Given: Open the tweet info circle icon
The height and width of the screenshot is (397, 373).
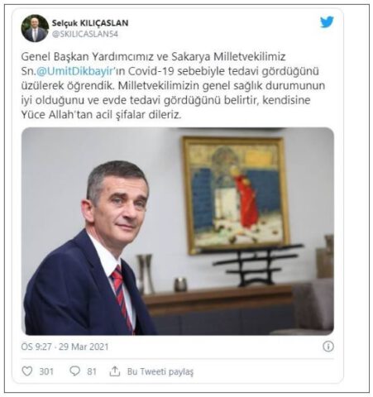Looking at the screenshot, I should click(x=328, y=347).
